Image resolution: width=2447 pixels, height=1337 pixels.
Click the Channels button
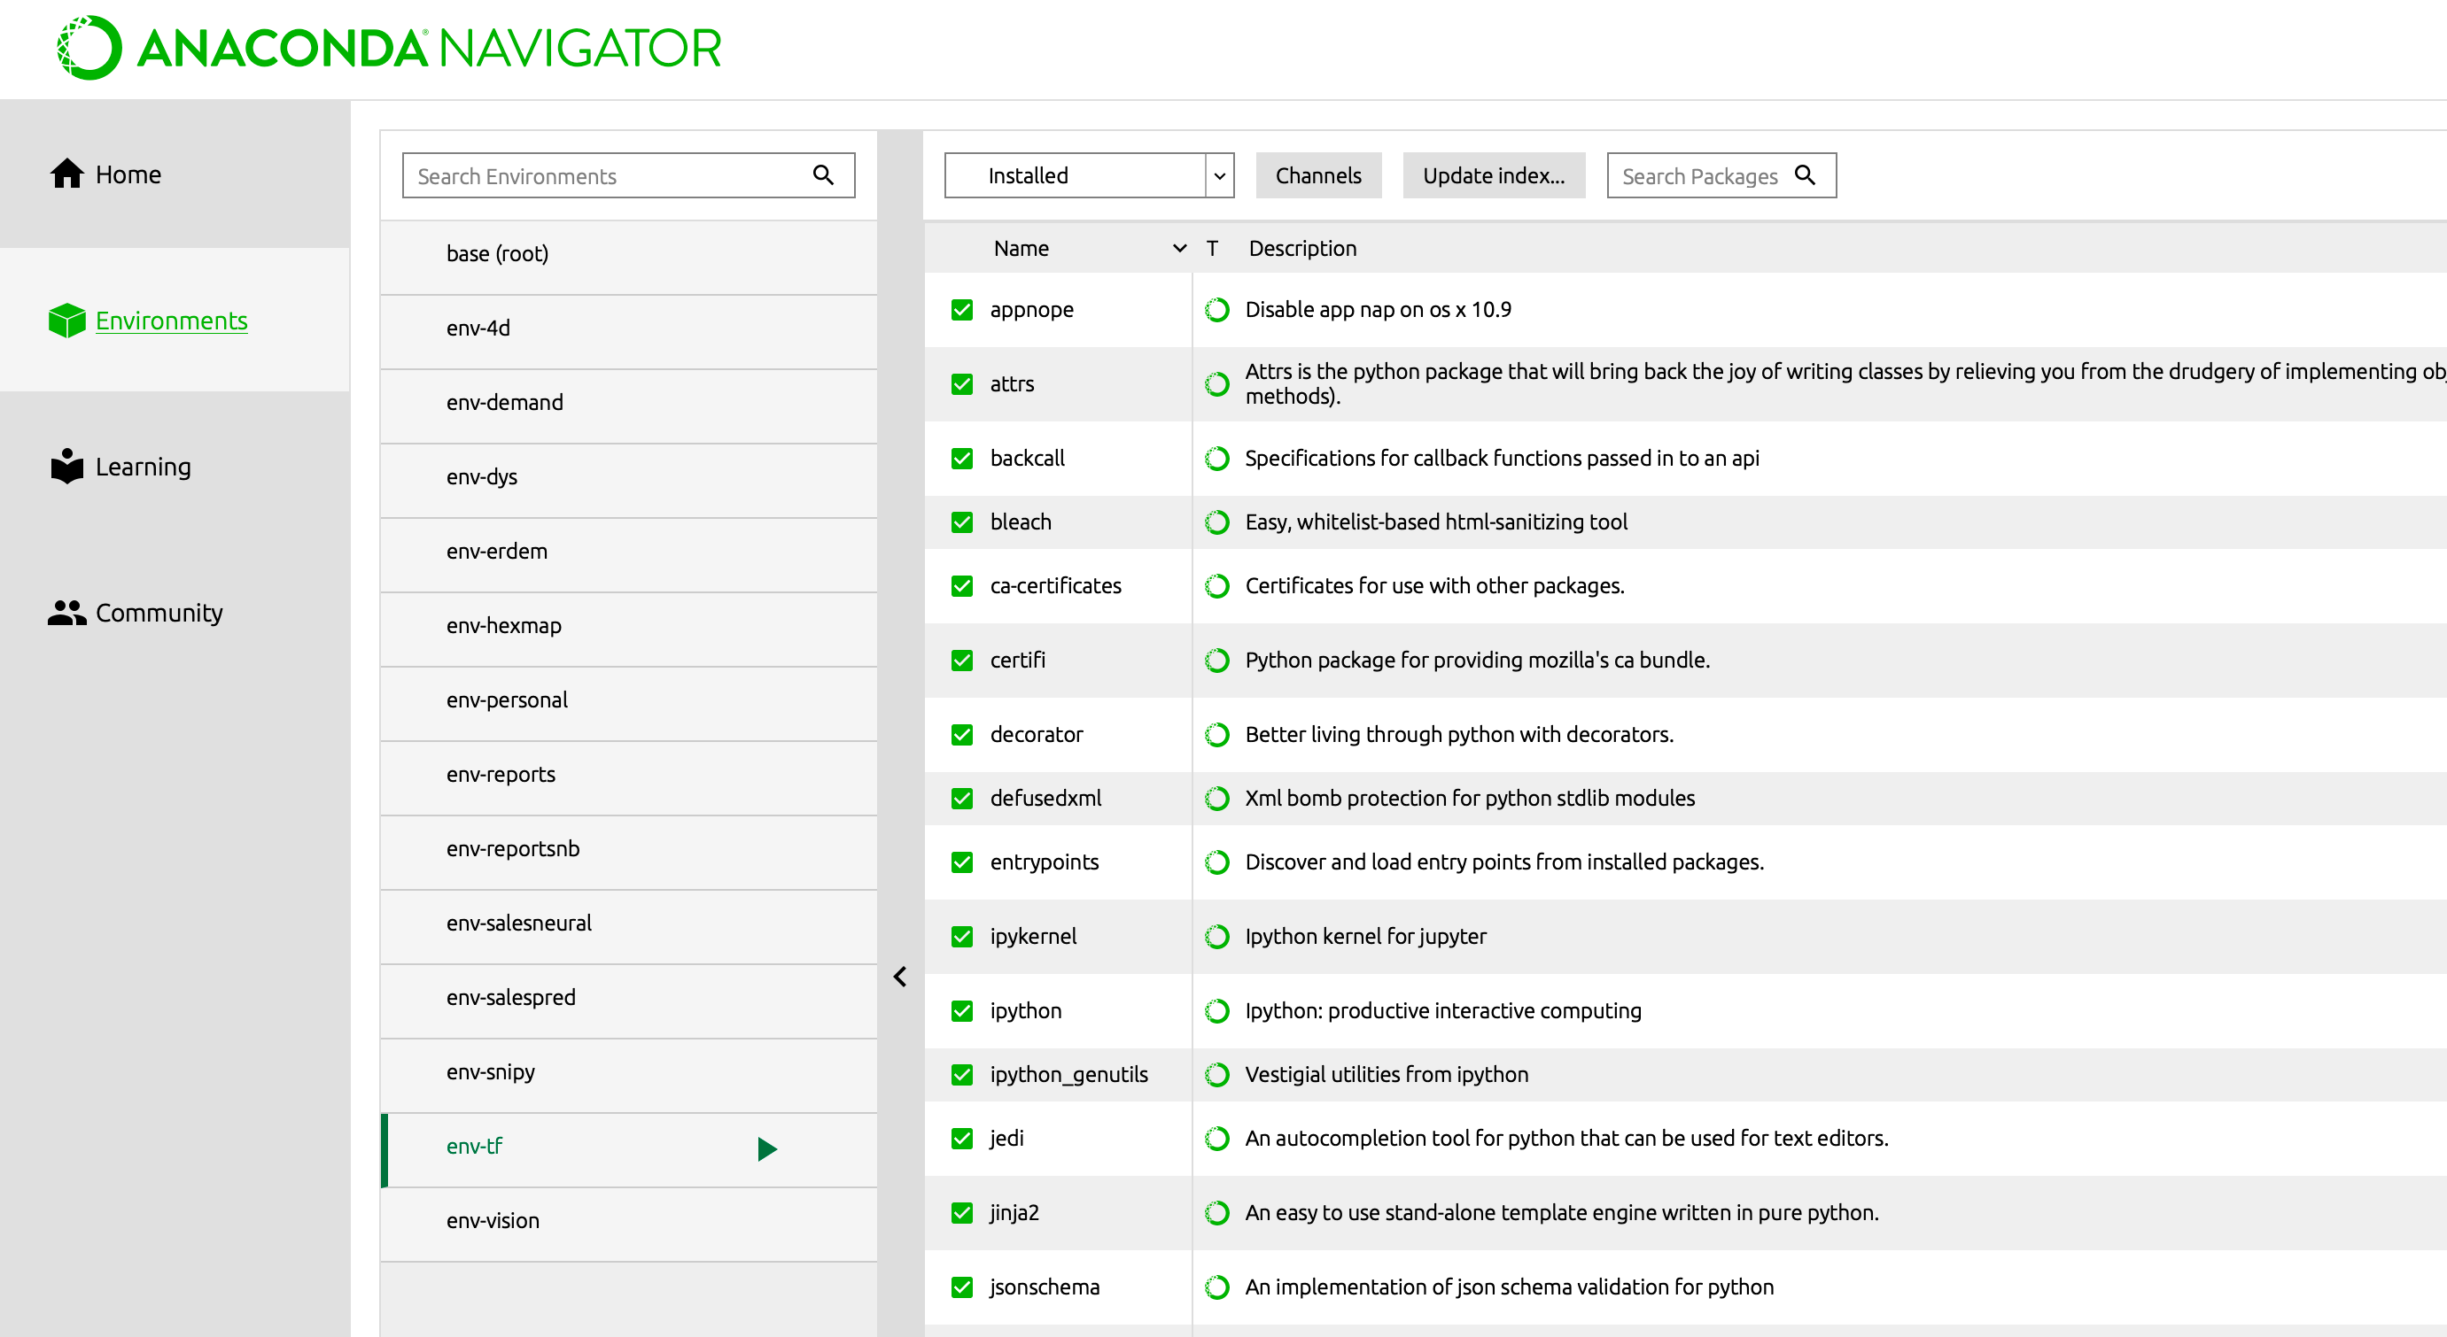[1317, 174]
